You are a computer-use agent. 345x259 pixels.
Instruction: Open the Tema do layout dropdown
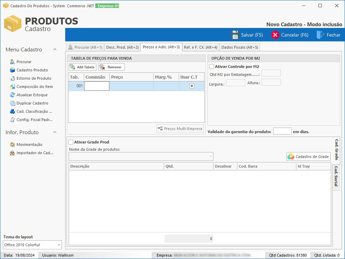59,245
